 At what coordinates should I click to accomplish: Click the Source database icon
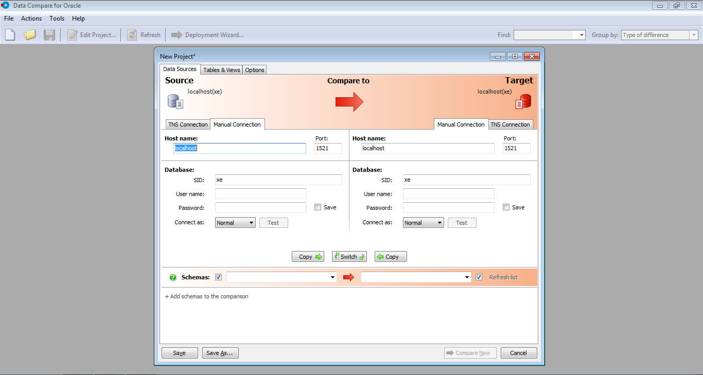[x=175, y=101]
